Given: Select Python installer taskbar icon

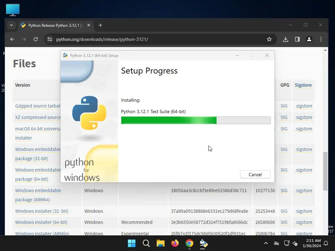Looking at the screenshot, I should tap(203, 243).
